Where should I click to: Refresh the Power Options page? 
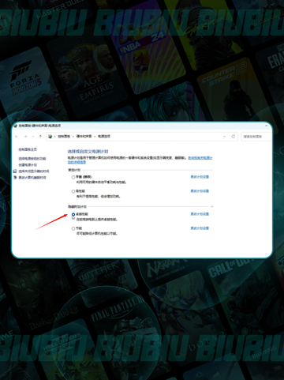233,137
